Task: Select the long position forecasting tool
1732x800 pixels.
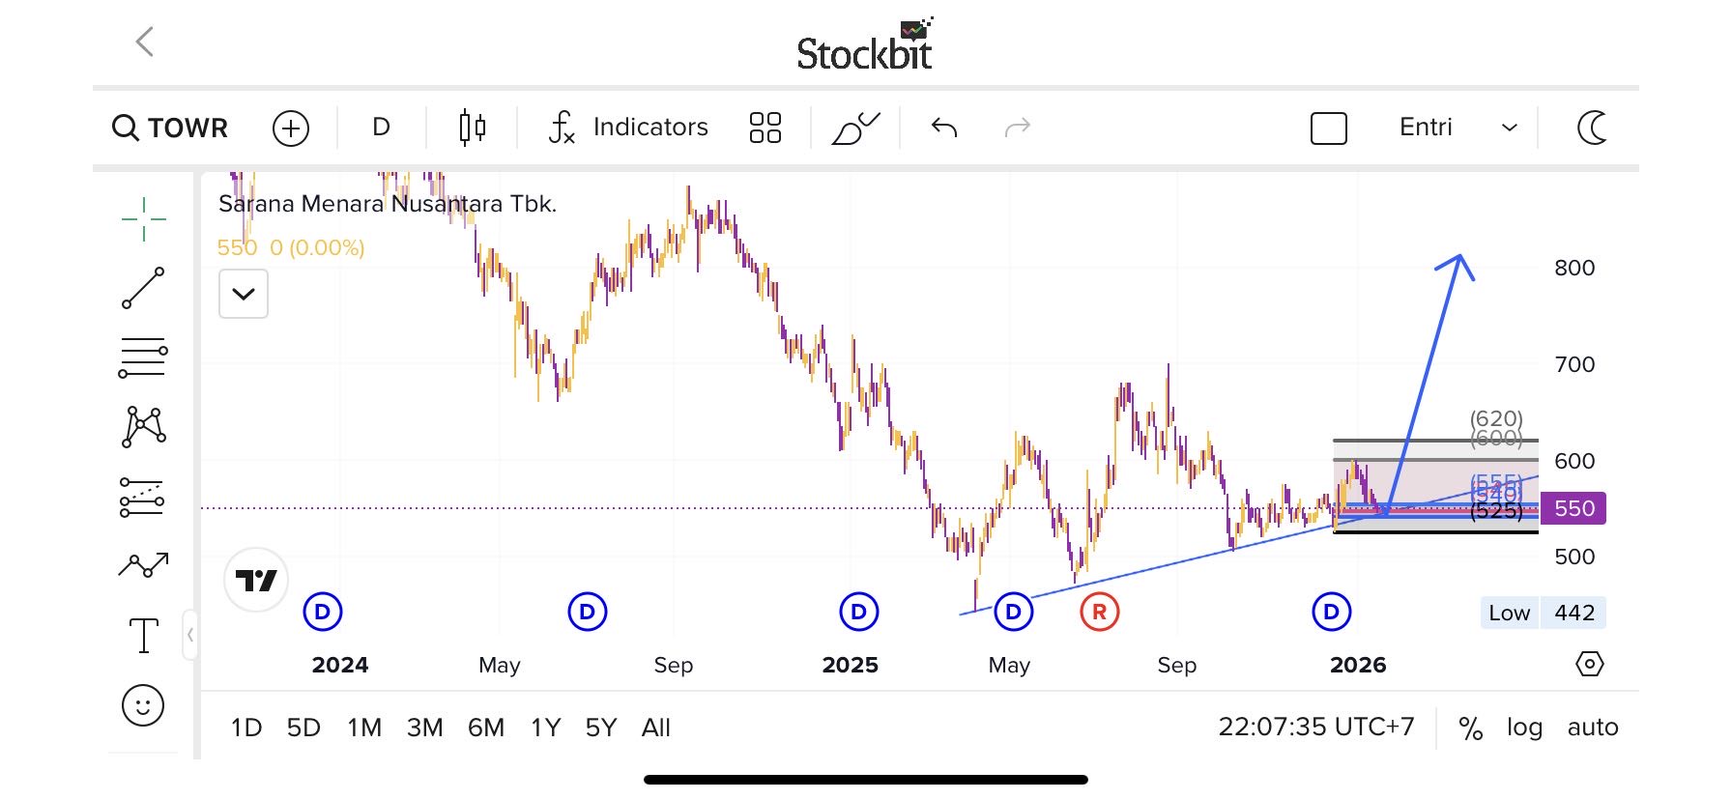Action: [x=143, y=497]
